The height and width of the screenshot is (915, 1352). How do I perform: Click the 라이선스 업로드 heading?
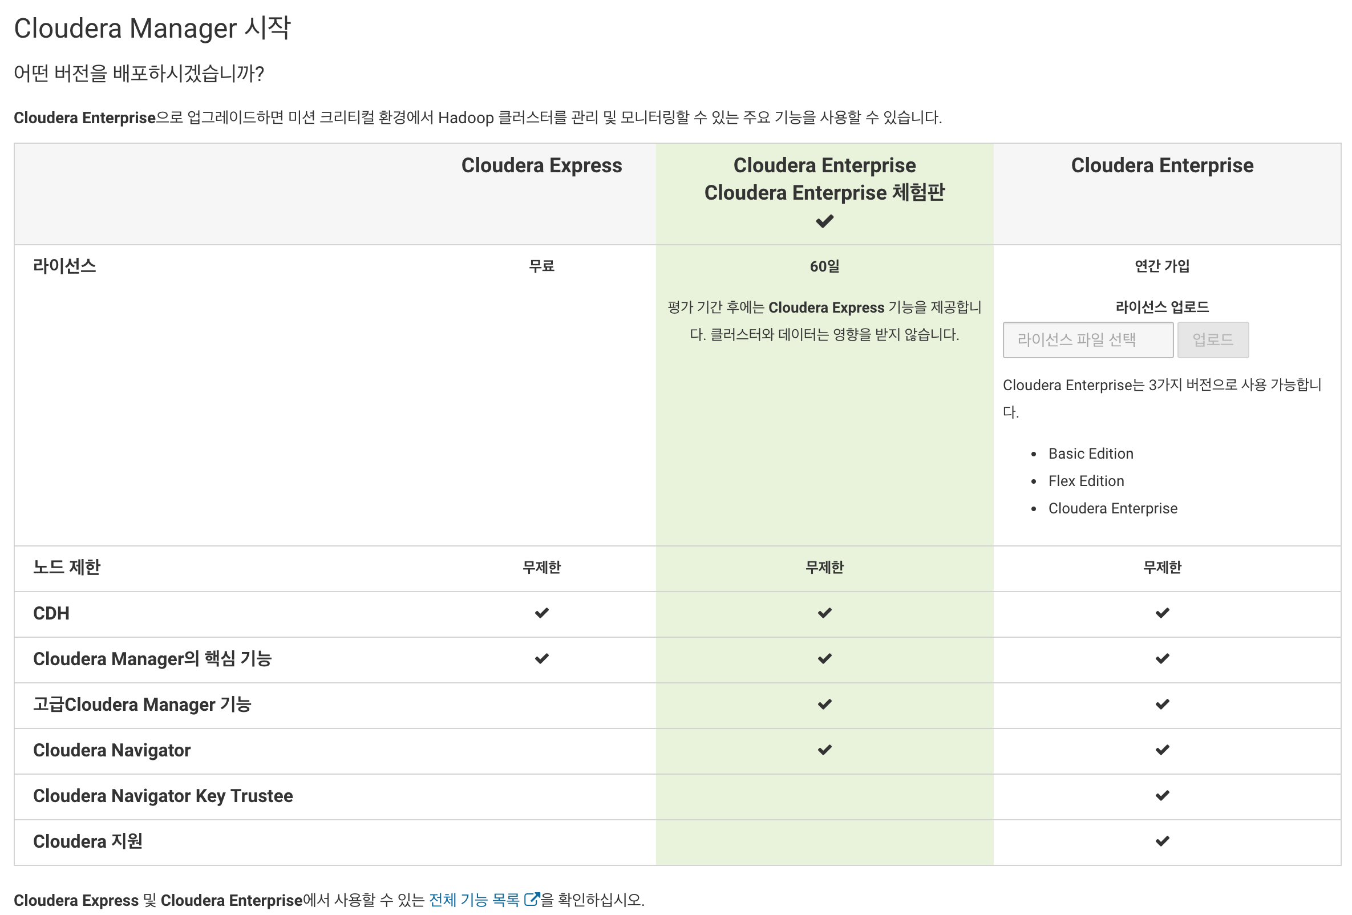pos(1162,306)
